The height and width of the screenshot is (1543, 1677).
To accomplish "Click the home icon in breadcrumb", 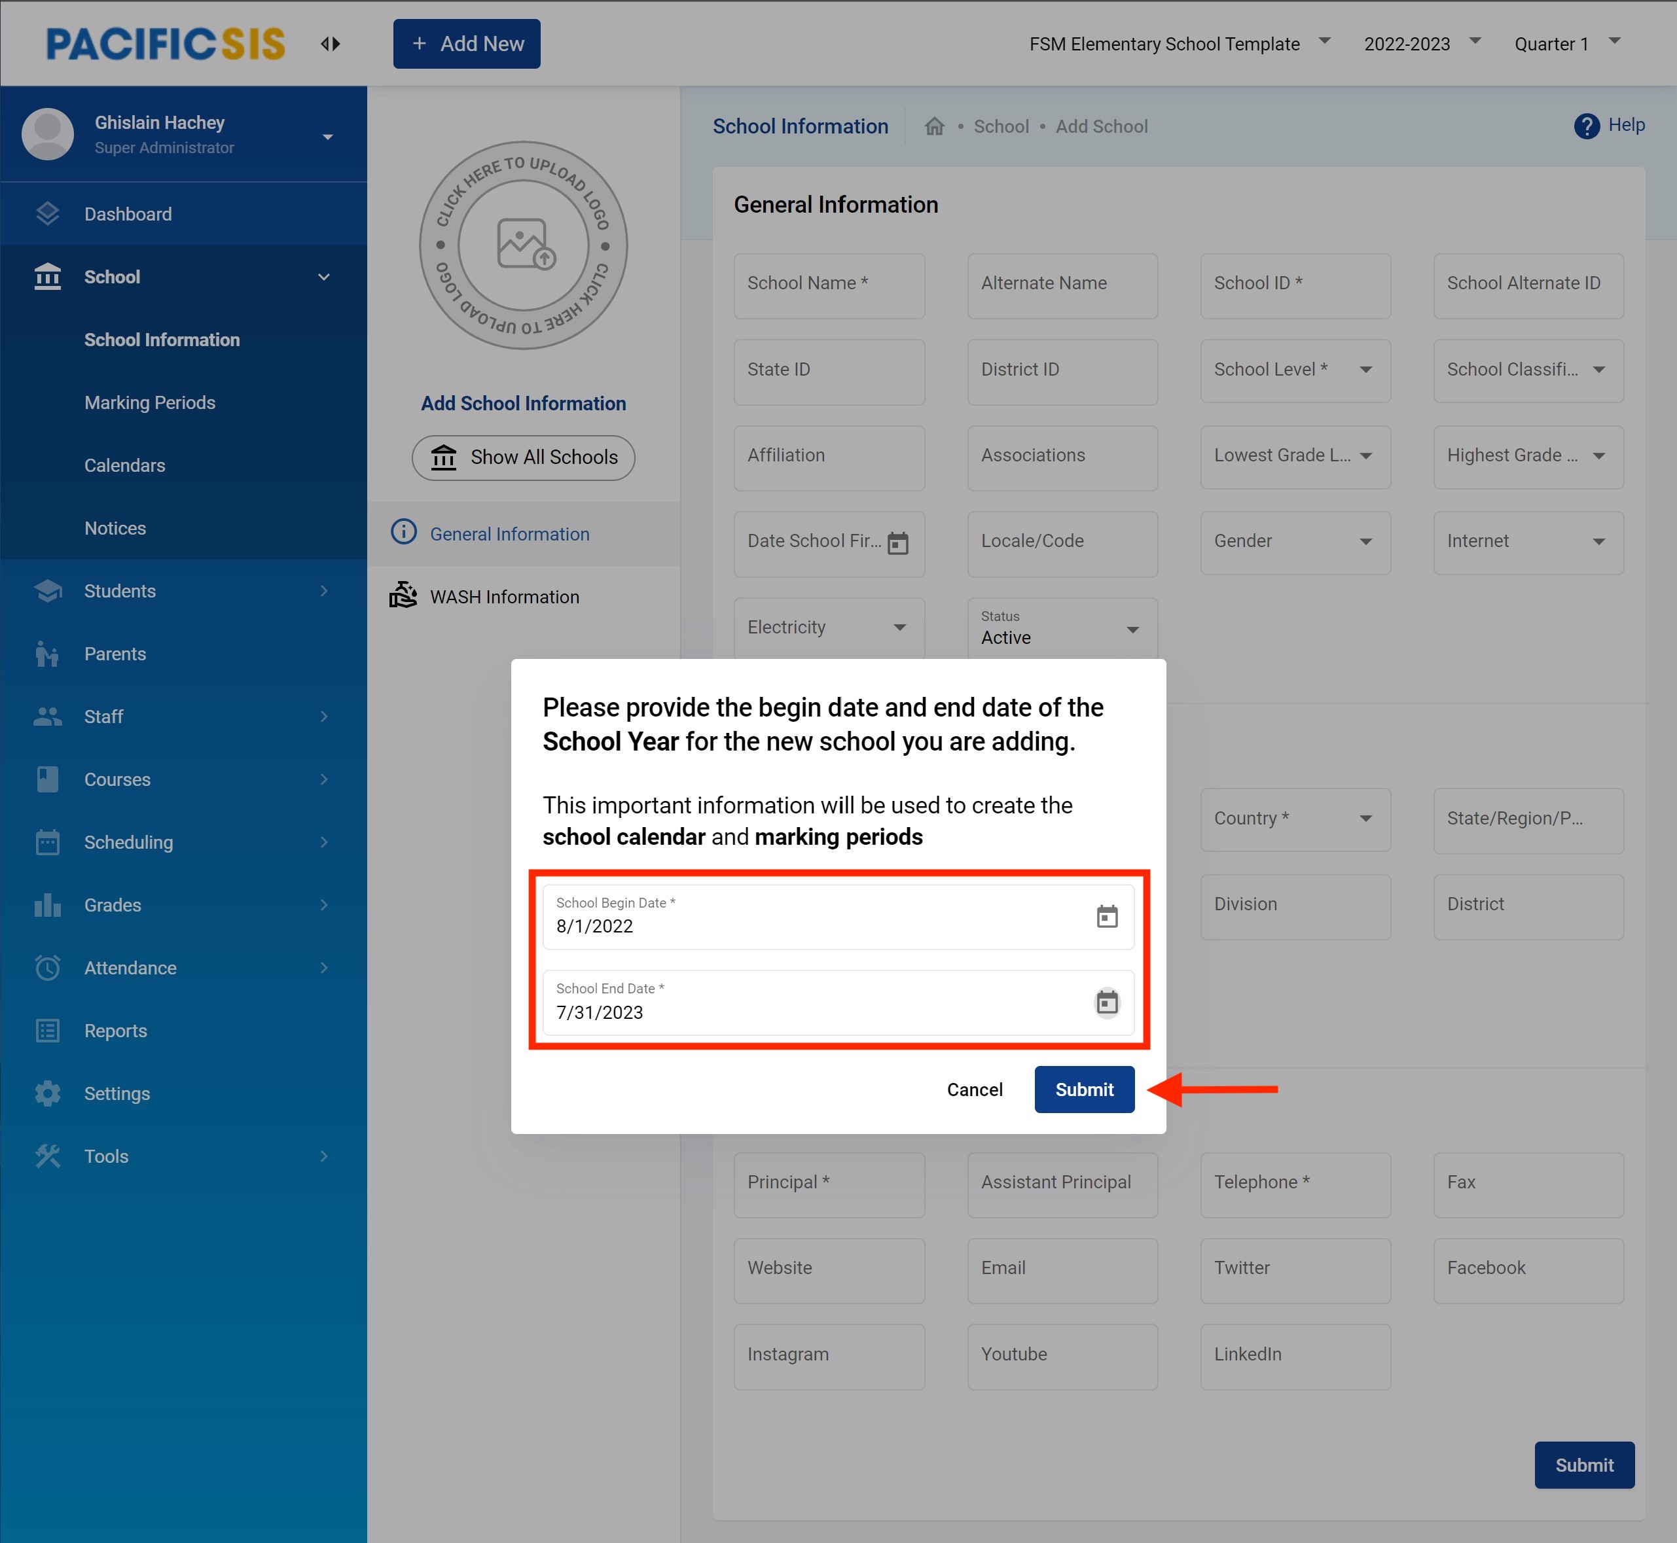I will pos(933,126).
